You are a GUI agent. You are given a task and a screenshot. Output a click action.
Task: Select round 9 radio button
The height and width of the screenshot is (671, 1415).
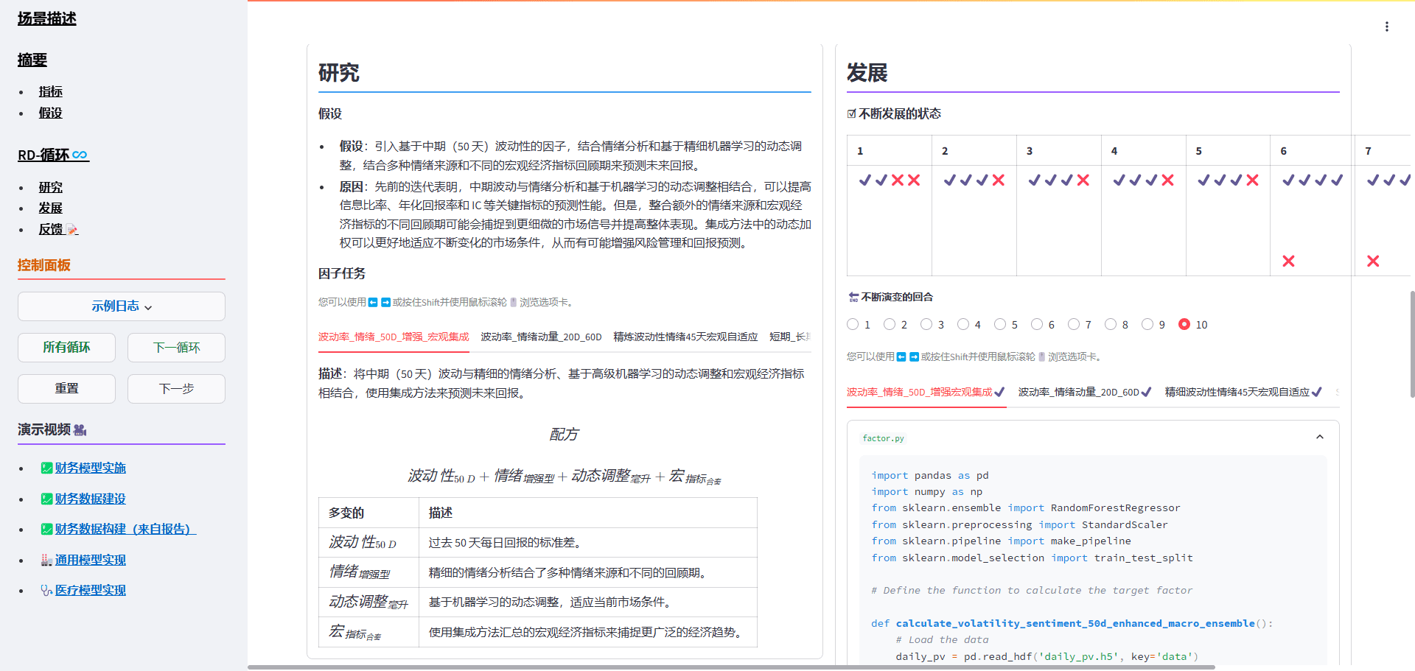[x=1147, y=324]
